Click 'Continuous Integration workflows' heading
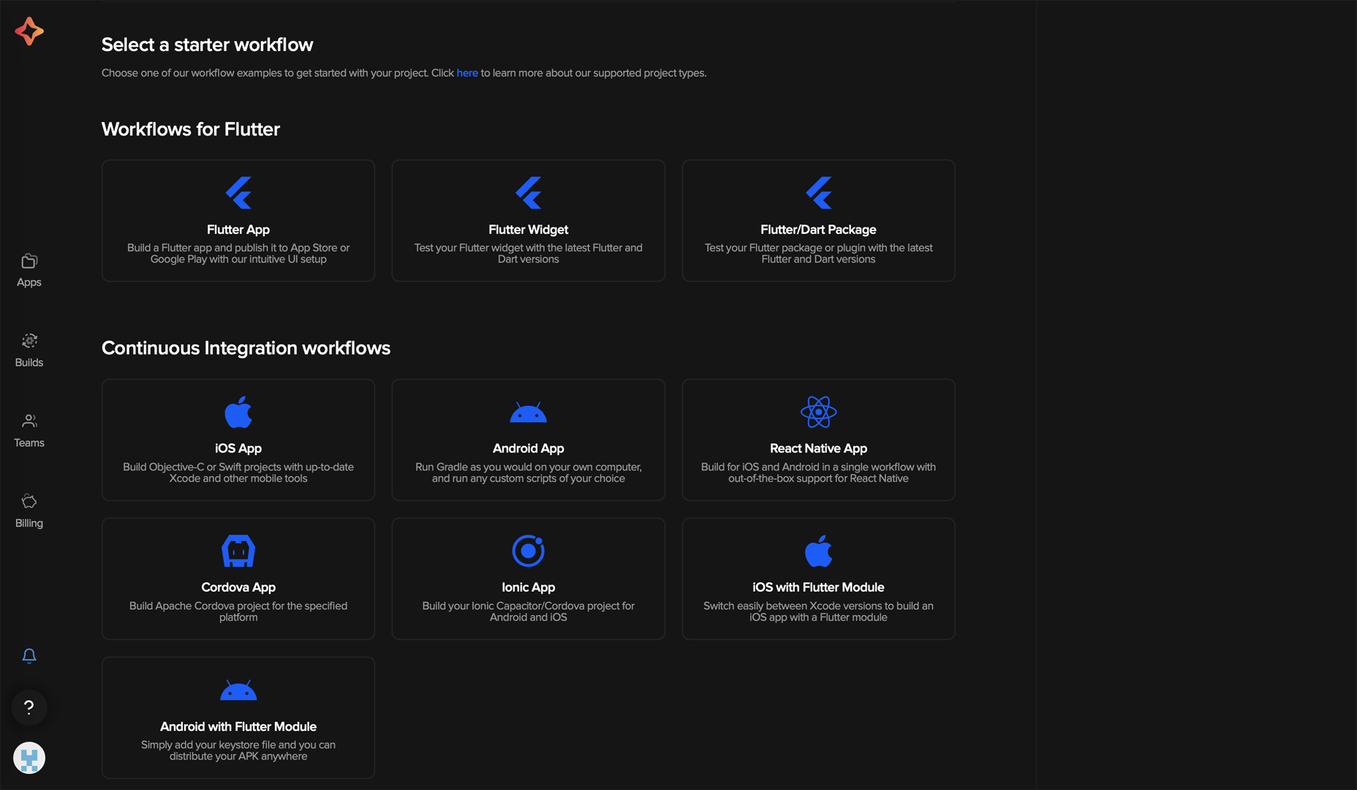Viewport: 1357px width, 790px height. click(246, 348)
